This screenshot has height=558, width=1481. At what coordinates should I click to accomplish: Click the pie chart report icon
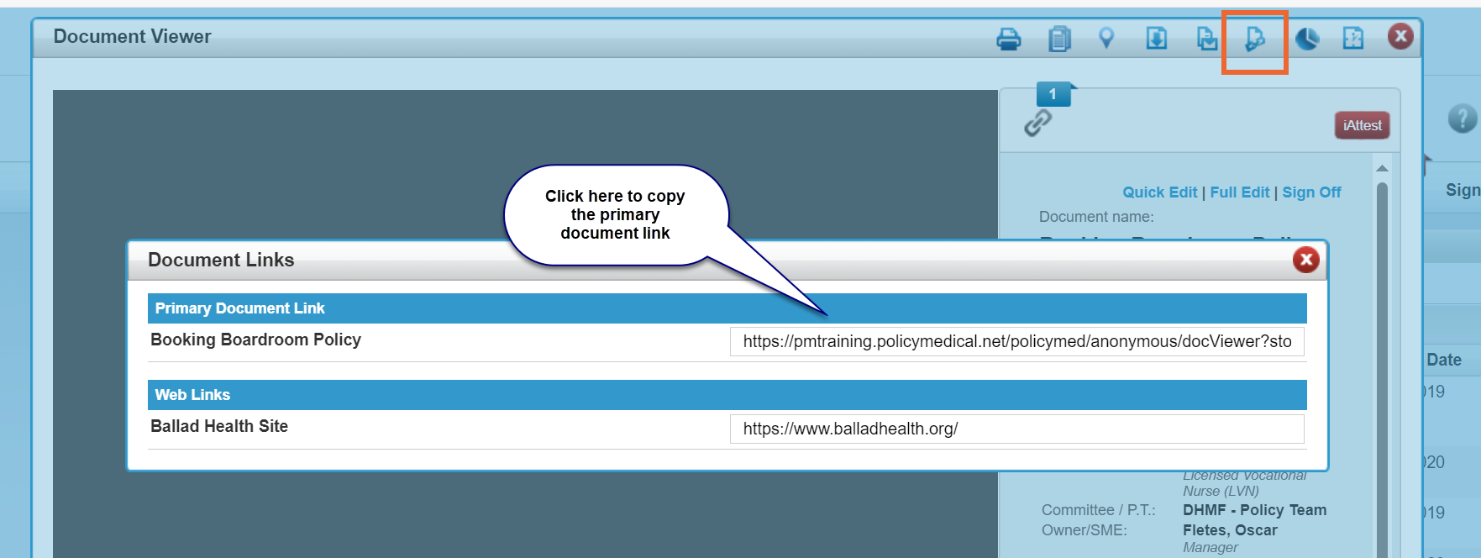[1306, 39]
